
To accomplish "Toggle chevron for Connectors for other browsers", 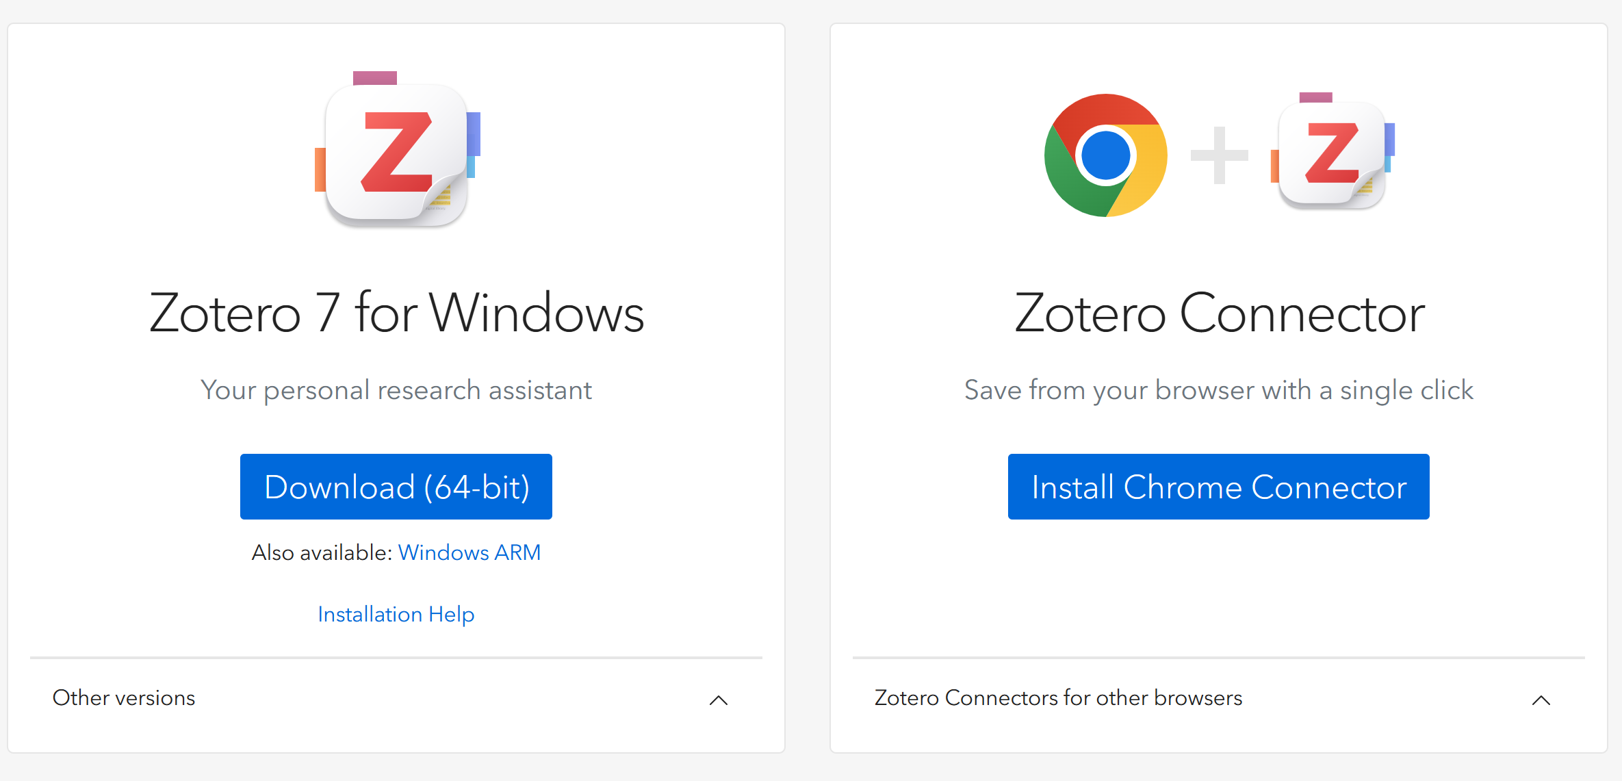I will 1541,700.
